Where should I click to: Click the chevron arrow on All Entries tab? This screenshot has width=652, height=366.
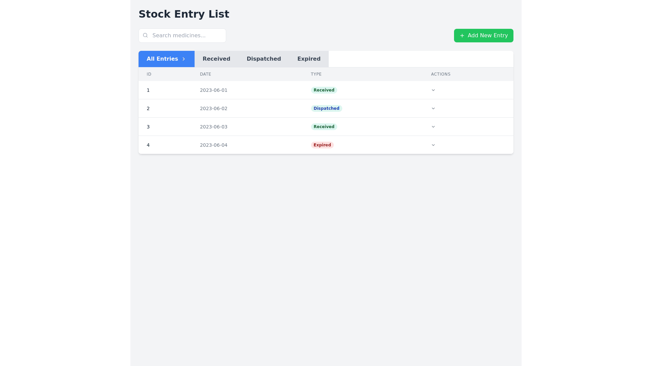(184, 59)
